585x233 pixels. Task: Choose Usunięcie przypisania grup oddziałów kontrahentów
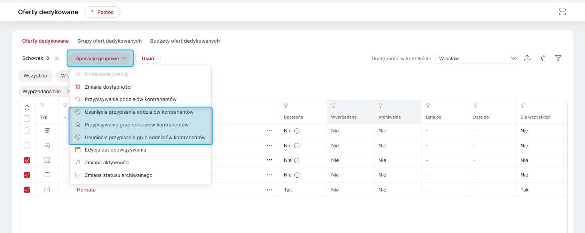[x=141, y=137]
